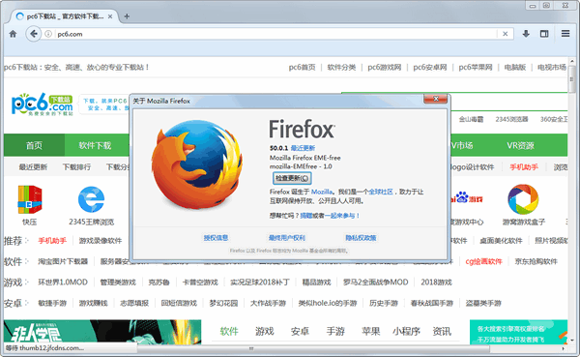Image resolution: width=580 pixels, height=357 pixels.
Task: Open the 最近更新 link beside version 50.0.1
Action: coord(303,148)
